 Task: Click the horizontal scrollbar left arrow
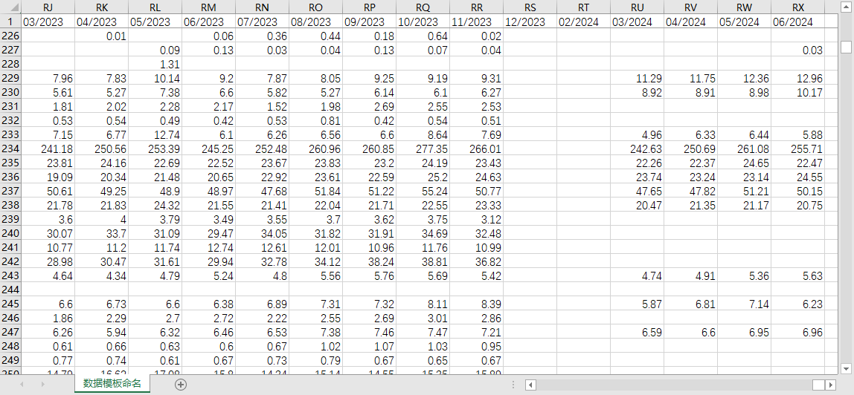click(530, 385)
